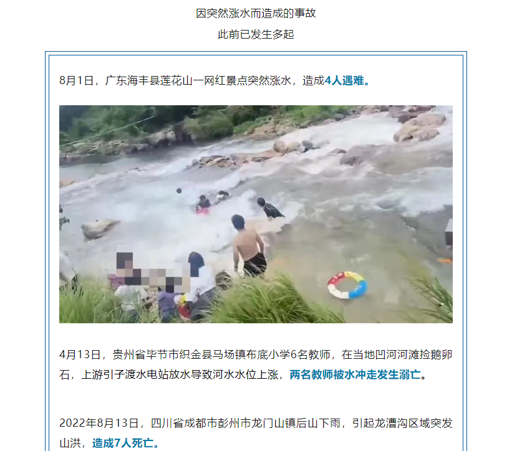Click the shirtless man in the photo
Screen dimensions: 512x451
point(249,245)
